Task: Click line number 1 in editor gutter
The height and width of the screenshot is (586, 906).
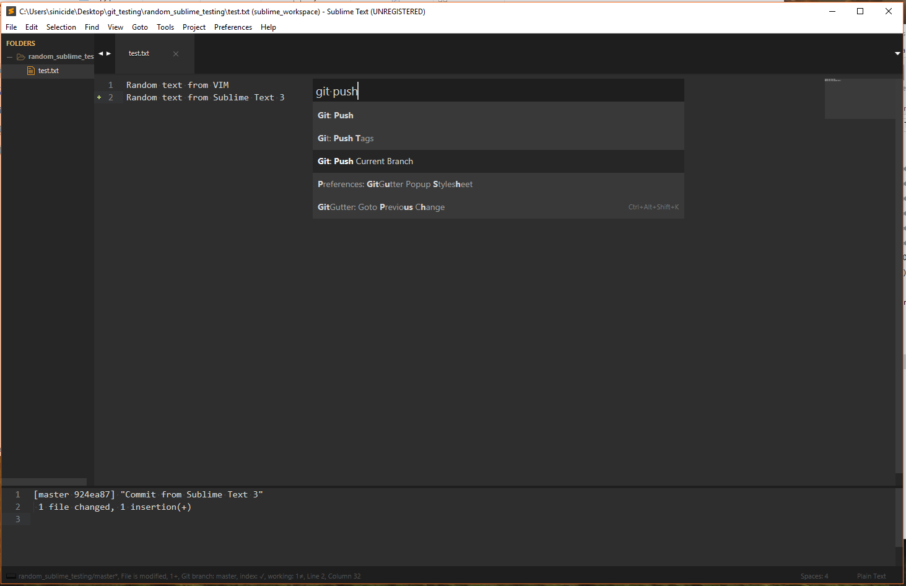Action: tap(111, 85)
